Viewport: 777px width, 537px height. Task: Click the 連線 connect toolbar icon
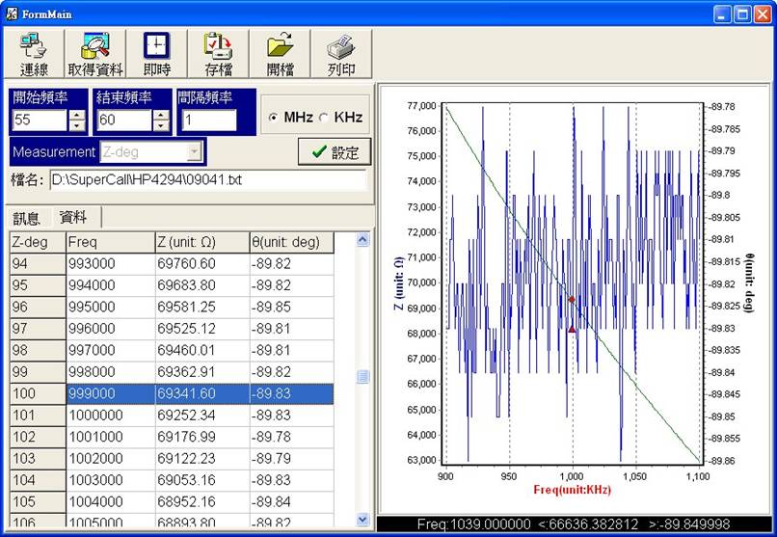(x=34, y=53)
